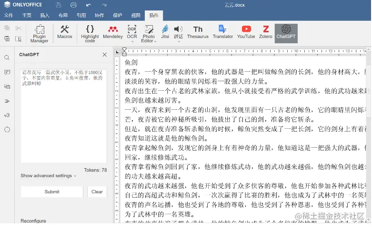This screenshot has height=228, width=372.
Task: Expand Show advanced settings
Action: pyautogui.click(x=48, y=176)
